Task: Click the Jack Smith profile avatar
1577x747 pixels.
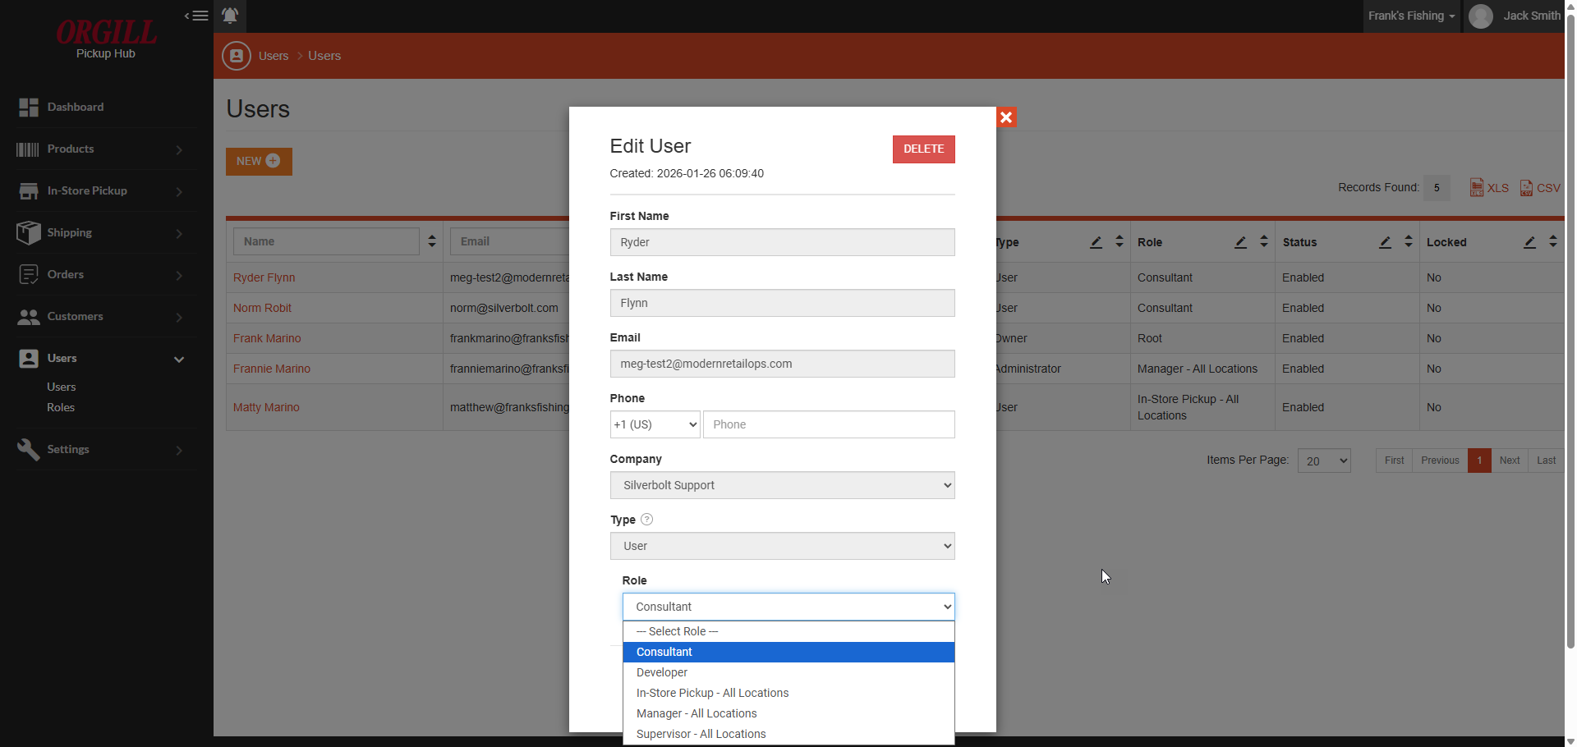Action: coord(1481,16)
